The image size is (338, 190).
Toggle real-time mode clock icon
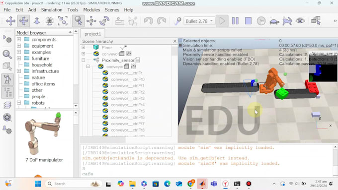(x=261, y=21)
